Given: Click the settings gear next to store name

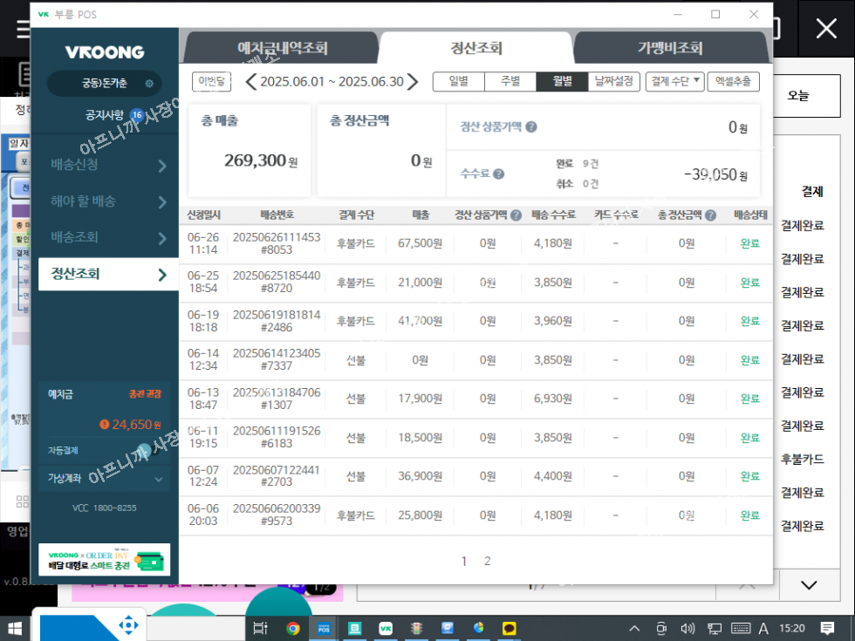Looking at the screenshot, I should 149,84.
